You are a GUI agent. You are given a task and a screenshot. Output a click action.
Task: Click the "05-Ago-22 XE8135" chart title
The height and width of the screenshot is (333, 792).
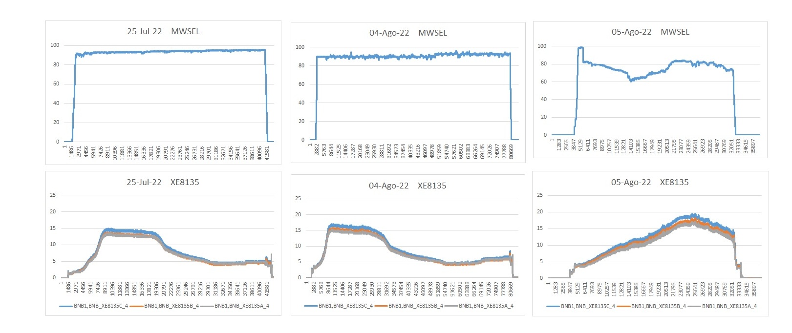click(650, 182)
